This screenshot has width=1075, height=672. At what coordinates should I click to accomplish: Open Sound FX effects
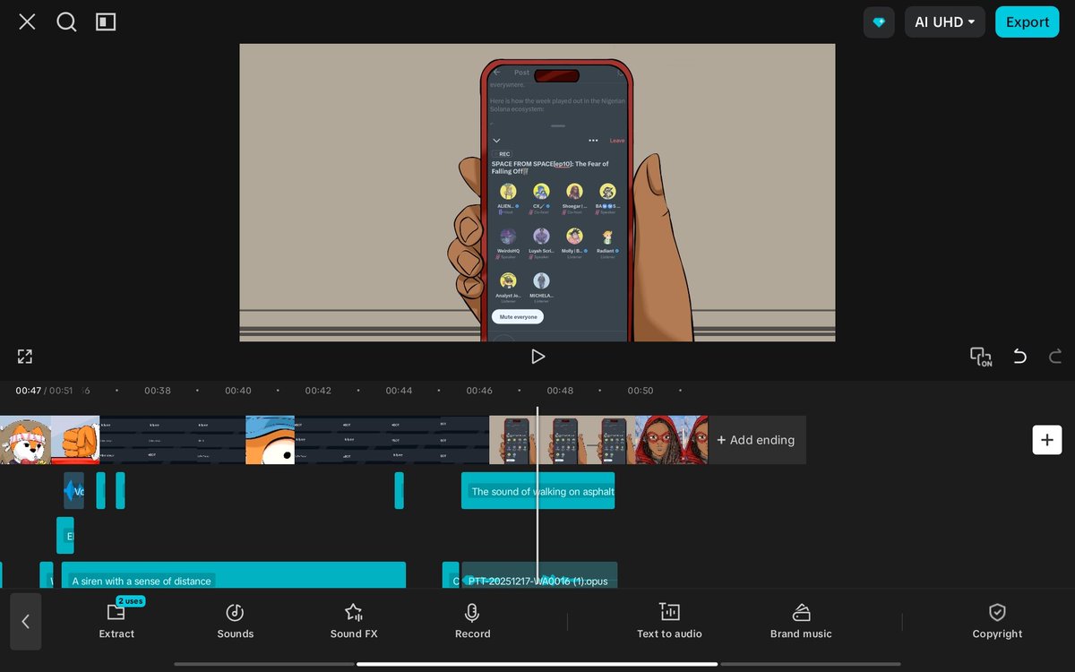click(x=354, y=621)
